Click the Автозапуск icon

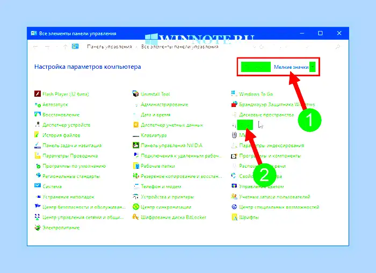click(38, 104)
